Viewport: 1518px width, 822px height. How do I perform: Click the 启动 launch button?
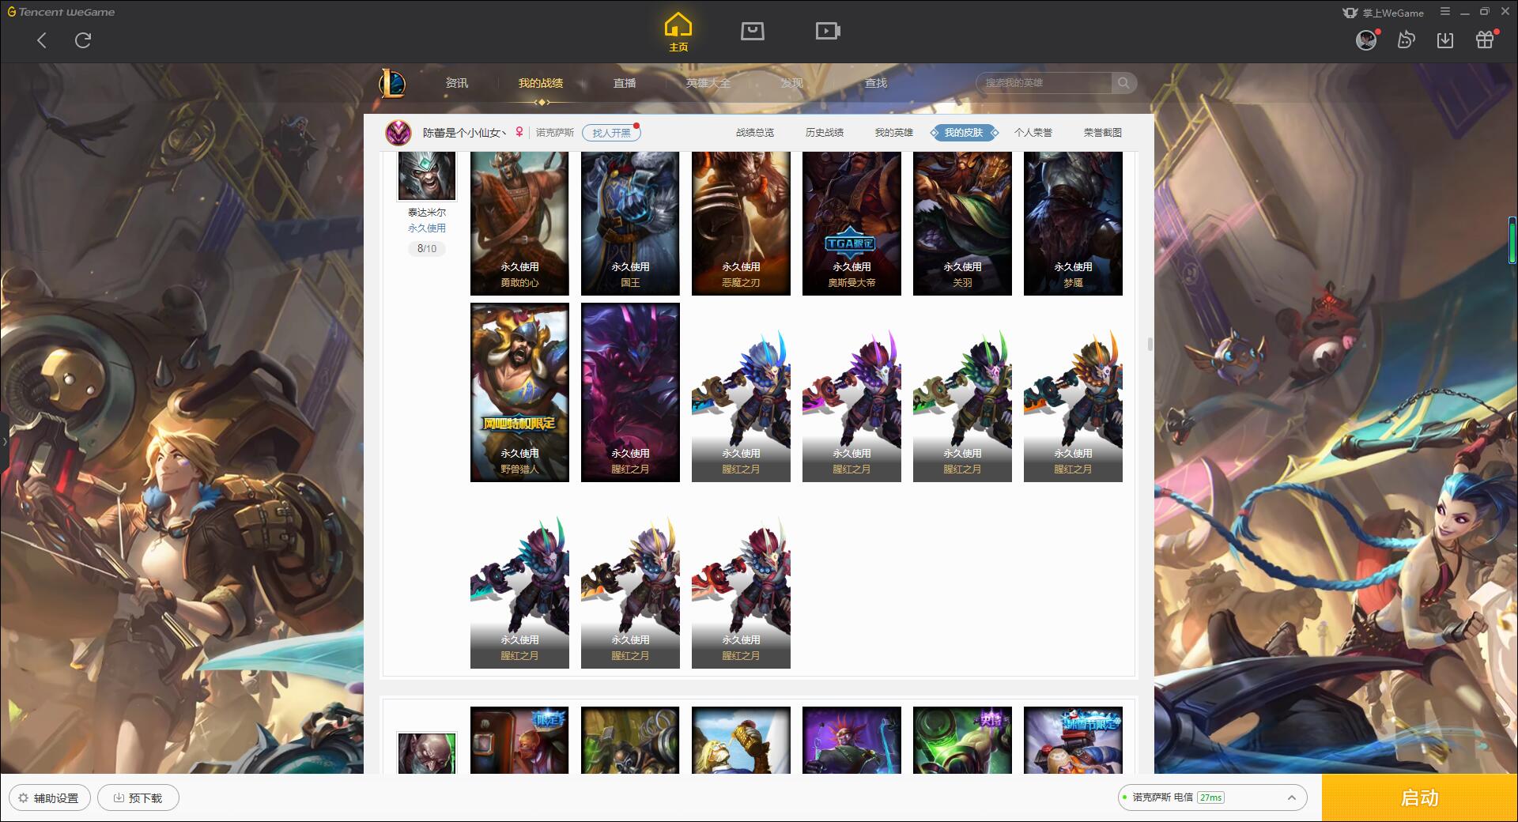(1419, 797)
